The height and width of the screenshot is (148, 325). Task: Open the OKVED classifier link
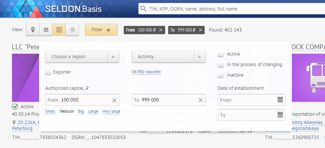click(146, 72)
